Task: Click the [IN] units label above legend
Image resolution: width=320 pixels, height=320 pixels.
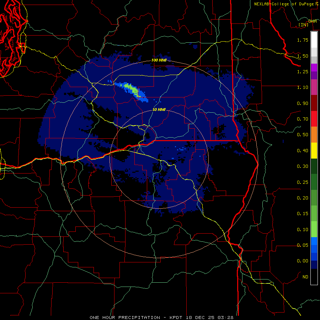Action: (x=303, y=25)
